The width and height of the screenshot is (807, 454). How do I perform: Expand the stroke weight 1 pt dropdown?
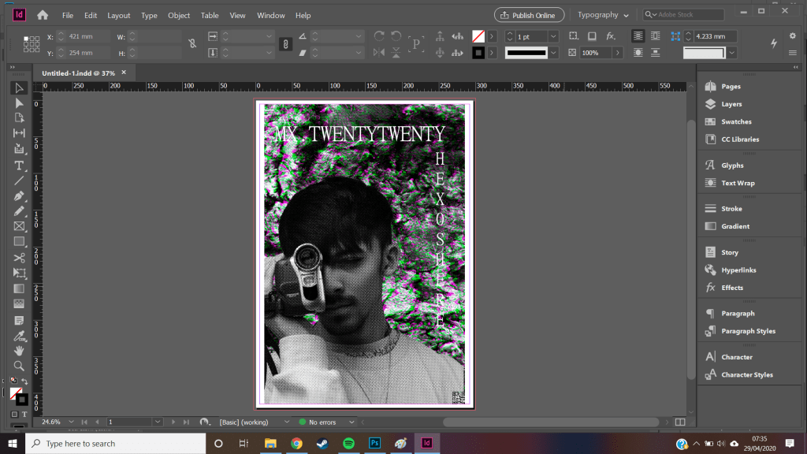coord(553,37)
